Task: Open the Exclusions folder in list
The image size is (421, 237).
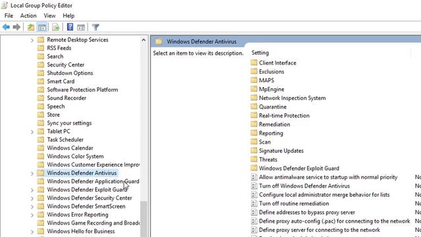Action: point(271,72)
